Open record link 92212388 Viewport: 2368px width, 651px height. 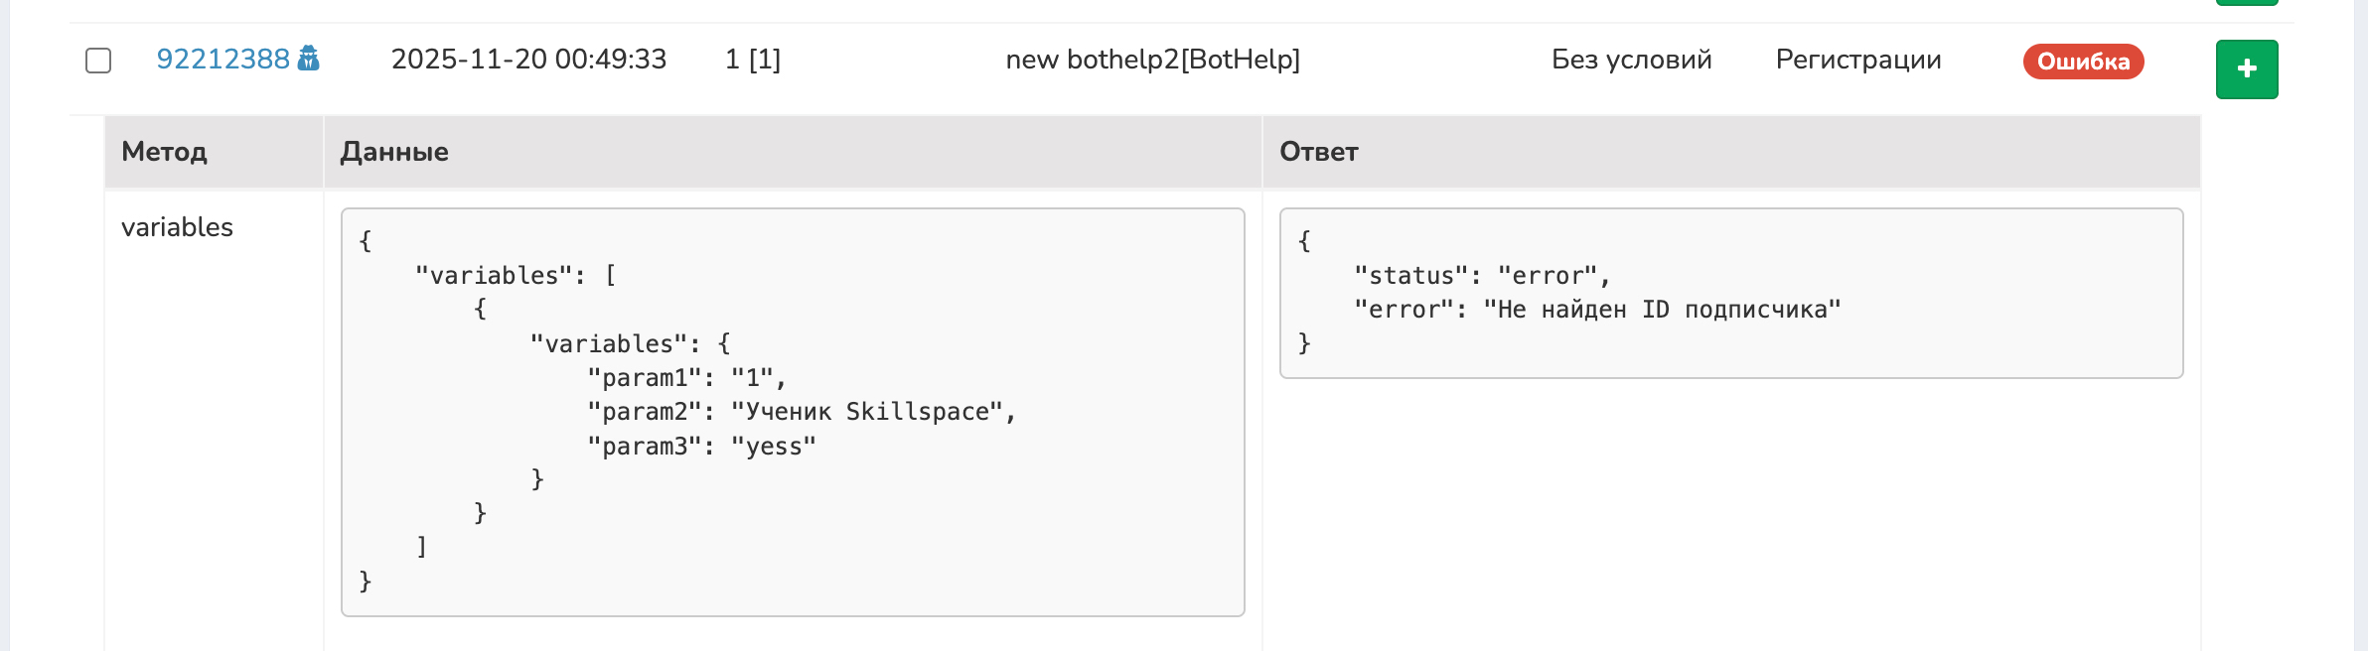pyautogui.click(x=222, y=60)
